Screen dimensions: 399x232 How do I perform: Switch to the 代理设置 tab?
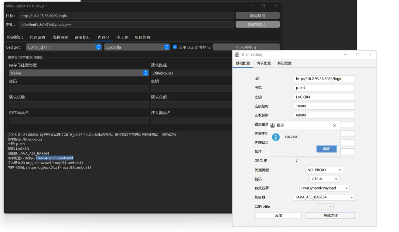coord(37,37)
